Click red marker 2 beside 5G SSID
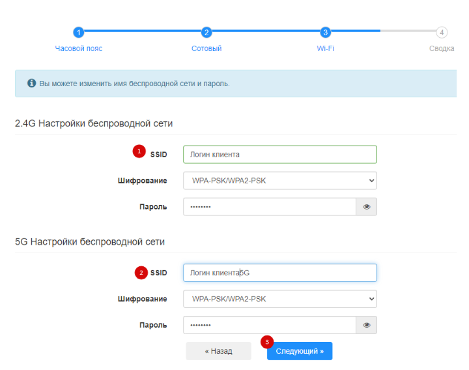This screenshot has height=370, width=469. point(141,272)
